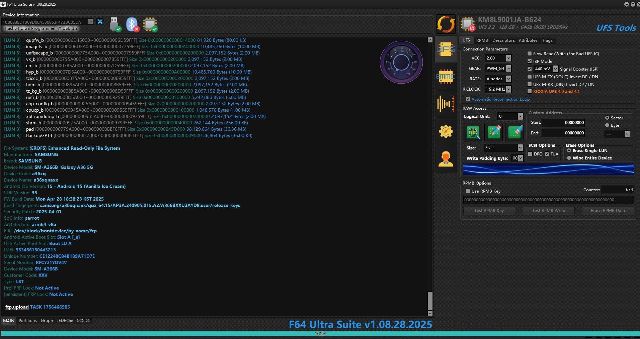Switch to the Graph log tab
This screenshot has height=339, width=640.
pyautogui.click(x=47, y=320)
